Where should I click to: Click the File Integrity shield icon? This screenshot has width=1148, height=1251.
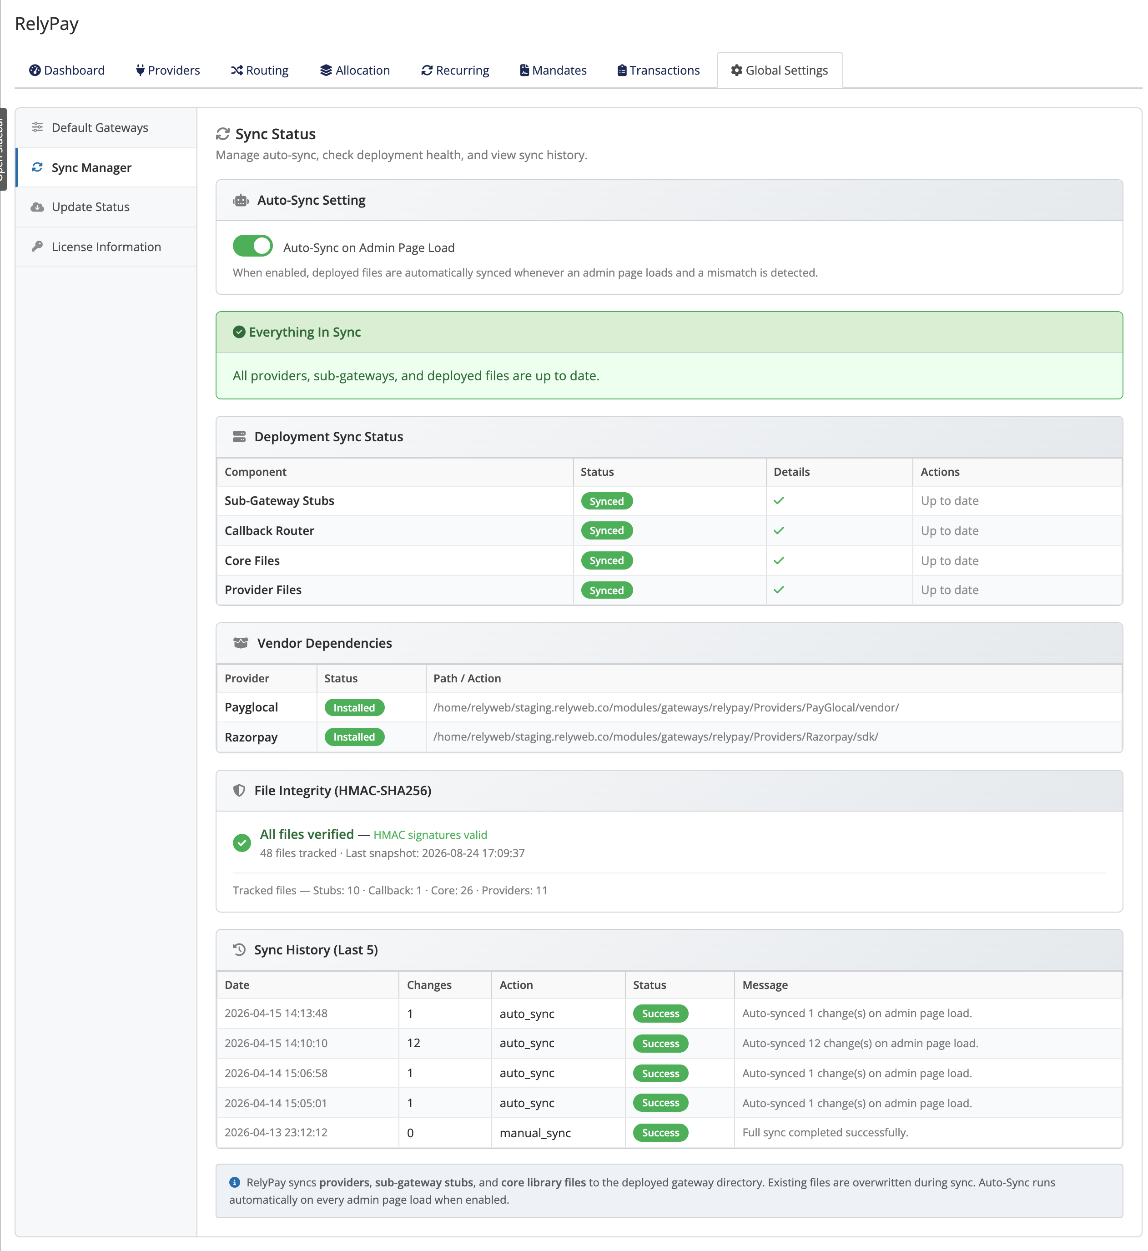coord(239,790)
